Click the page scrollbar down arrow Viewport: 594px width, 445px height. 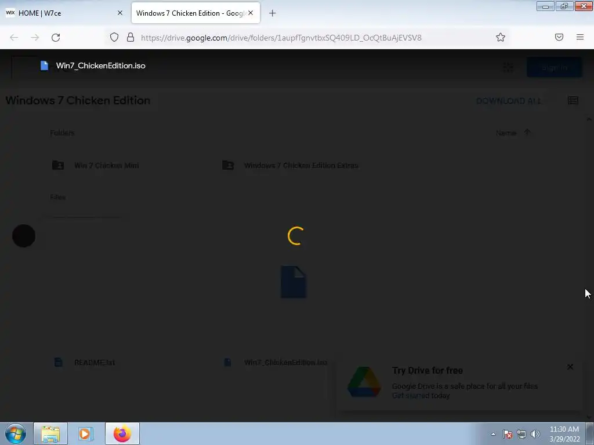point(589,417)
